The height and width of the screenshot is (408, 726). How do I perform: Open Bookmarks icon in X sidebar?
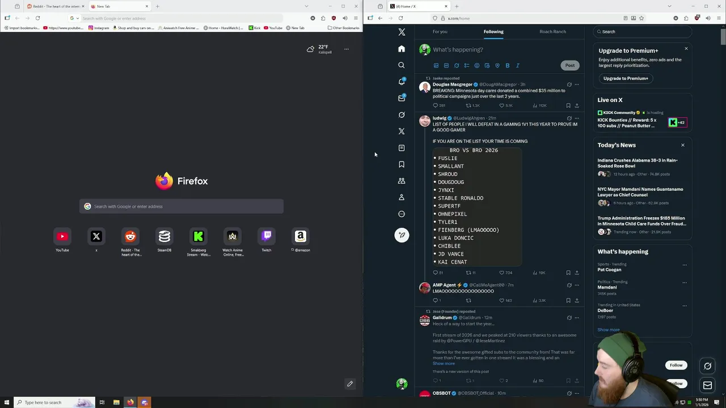pyautogui.click(x=402, y=164)
